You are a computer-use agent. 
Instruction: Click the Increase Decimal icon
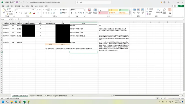81,13
